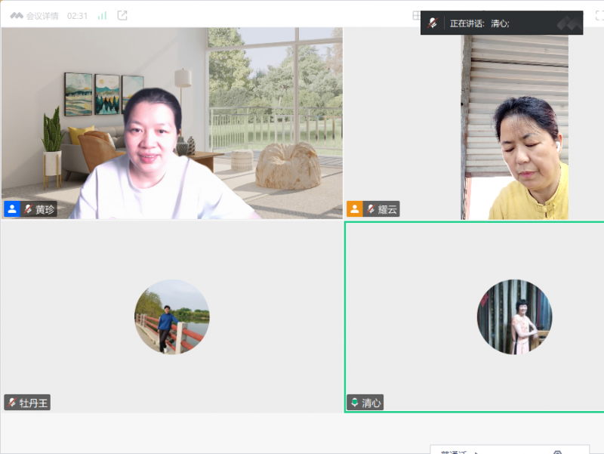Select 耀云's video feed
Viewport: 604px width, 454px height.
click(x=515, y=125)
